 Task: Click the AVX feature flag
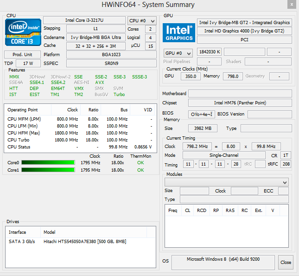click(100, 83)
